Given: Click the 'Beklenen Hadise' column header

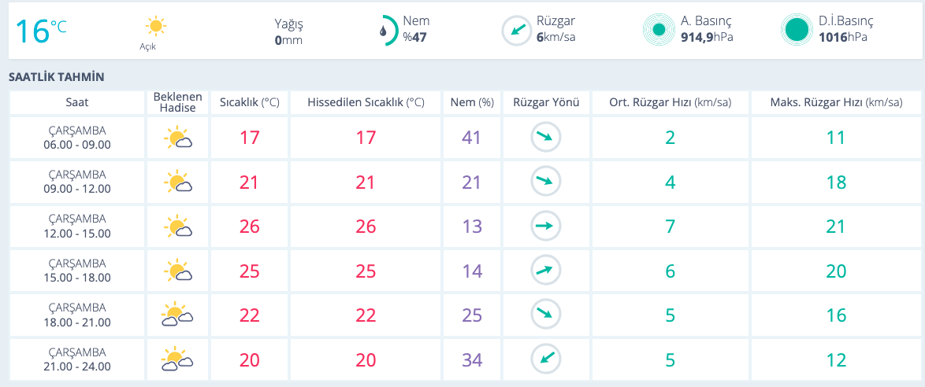Looking at the screenshot, I should (177, 103).
